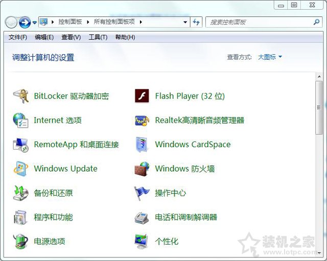The image size is (327, 261).
Task: Open the 个性化 text link
Action: click(167, 242)
